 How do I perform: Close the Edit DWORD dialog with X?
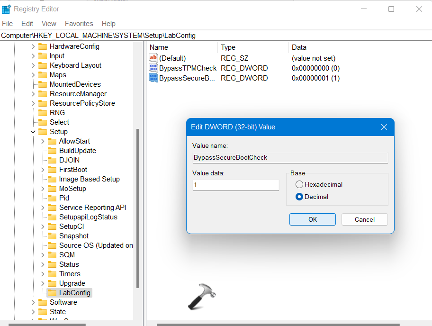(384, 127)
